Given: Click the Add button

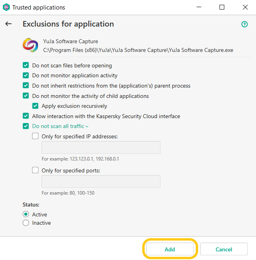Looking at the screenshot, I should (170, 249).
